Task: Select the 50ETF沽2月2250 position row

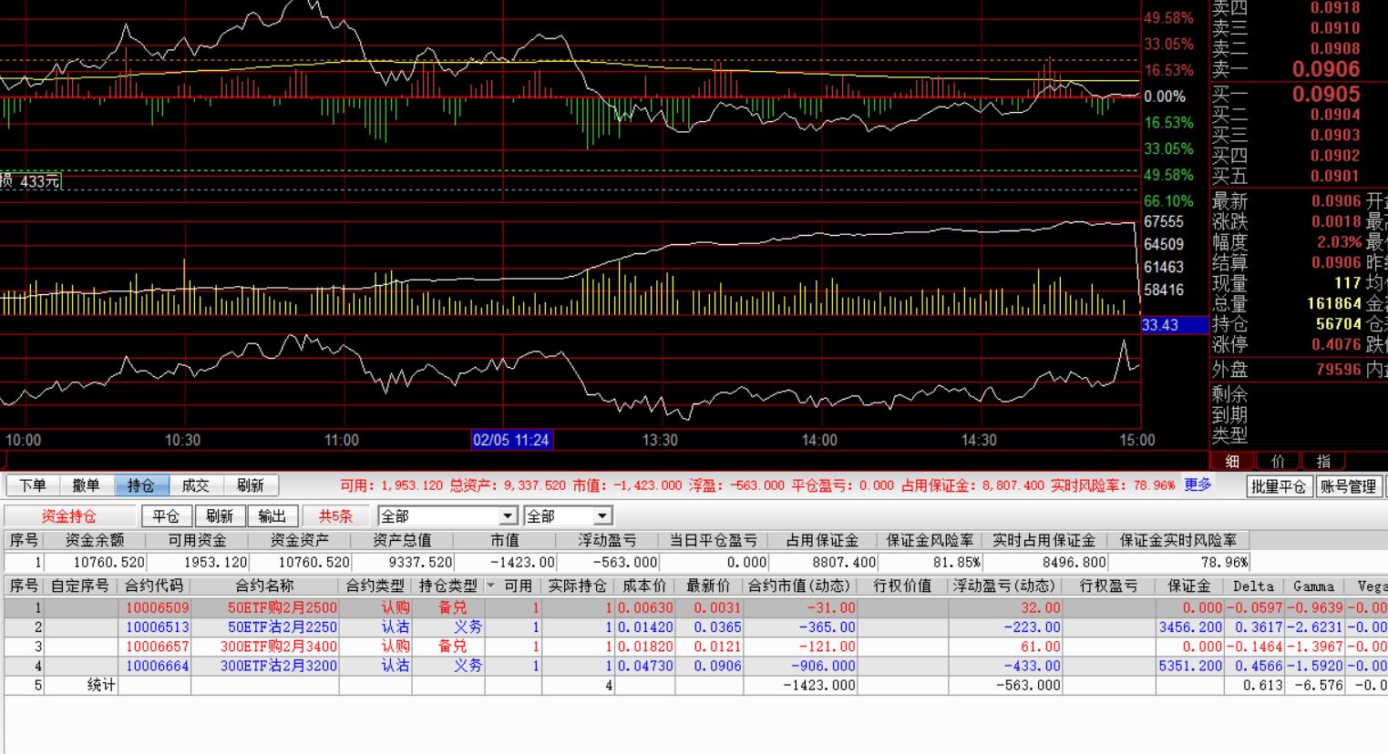Action: (x=283, y=627)
